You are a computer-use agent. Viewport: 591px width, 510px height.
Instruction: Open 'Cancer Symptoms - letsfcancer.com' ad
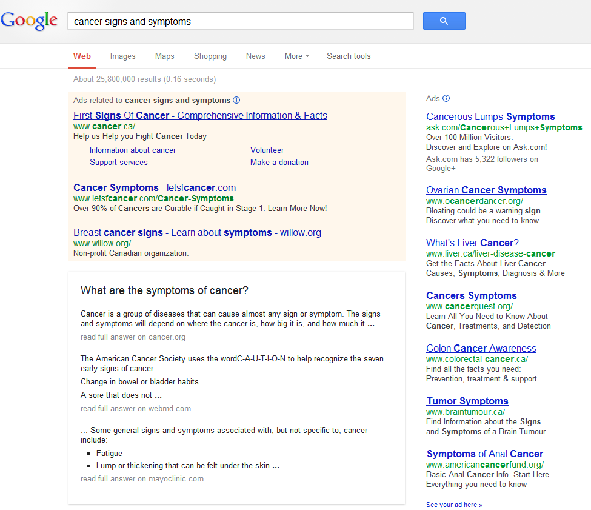coord(155,187)
